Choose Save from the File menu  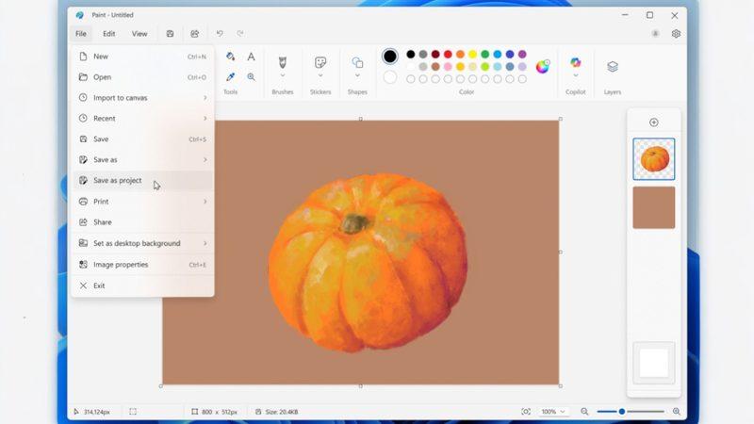[x=143, y=139]
